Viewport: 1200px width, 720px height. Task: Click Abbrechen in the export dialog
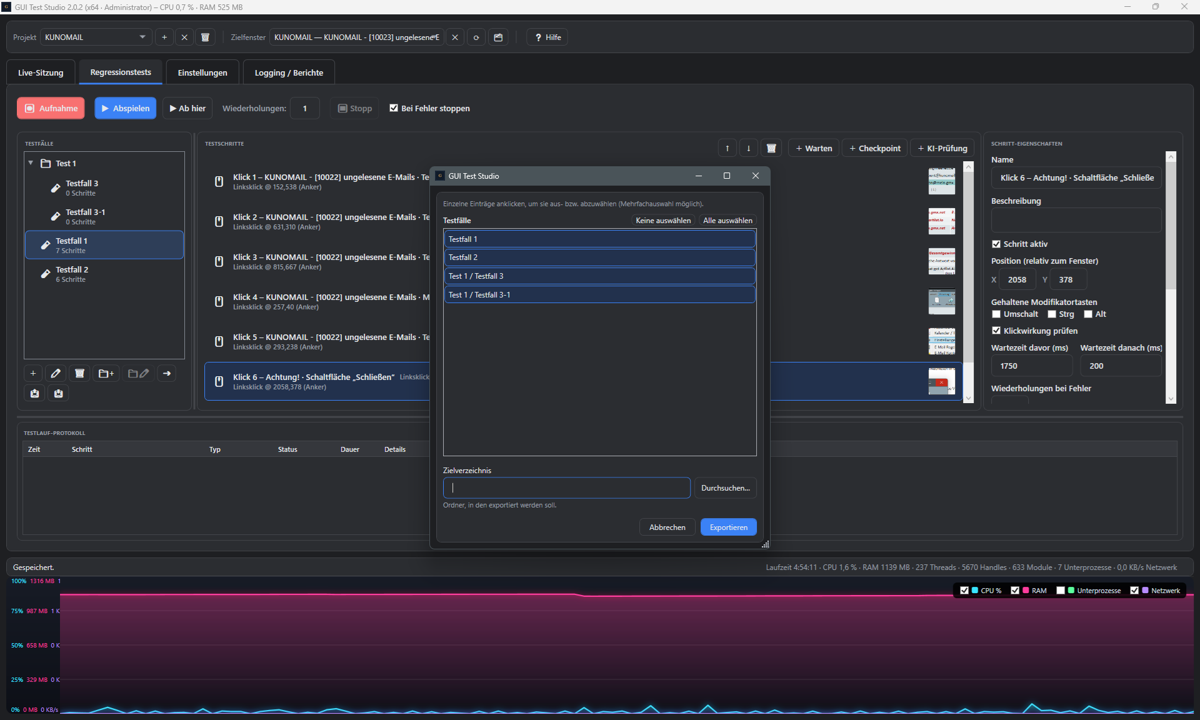(x=667, y=527)
